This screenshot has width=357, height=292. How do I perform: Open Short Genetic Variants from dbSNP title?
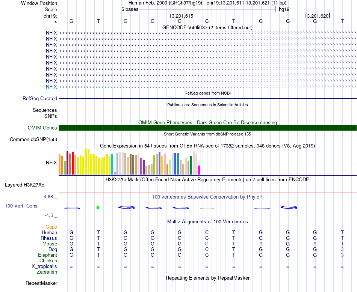pyautogui.click(x=207, y=134)
